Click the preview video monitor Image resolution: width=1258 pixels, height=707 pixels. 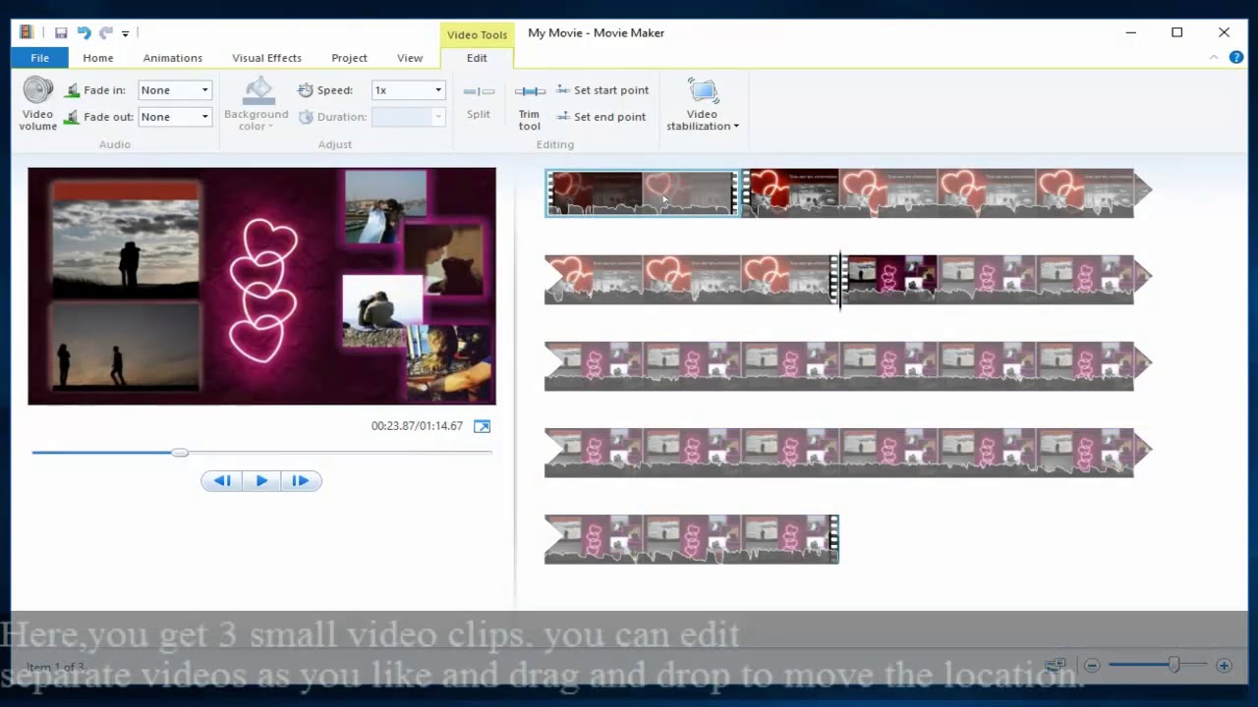(x=261, y=286)
